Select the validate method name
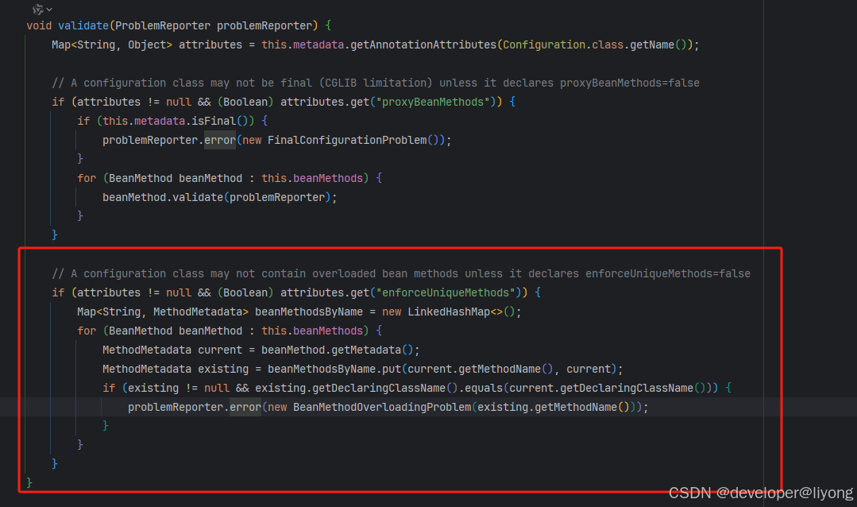The width and height of the screenshot is (857, 507). point(83,25)
